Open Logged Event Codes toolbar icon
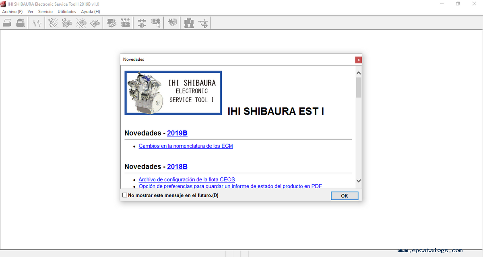Viewport: 483px width, 257px height. 95,23
